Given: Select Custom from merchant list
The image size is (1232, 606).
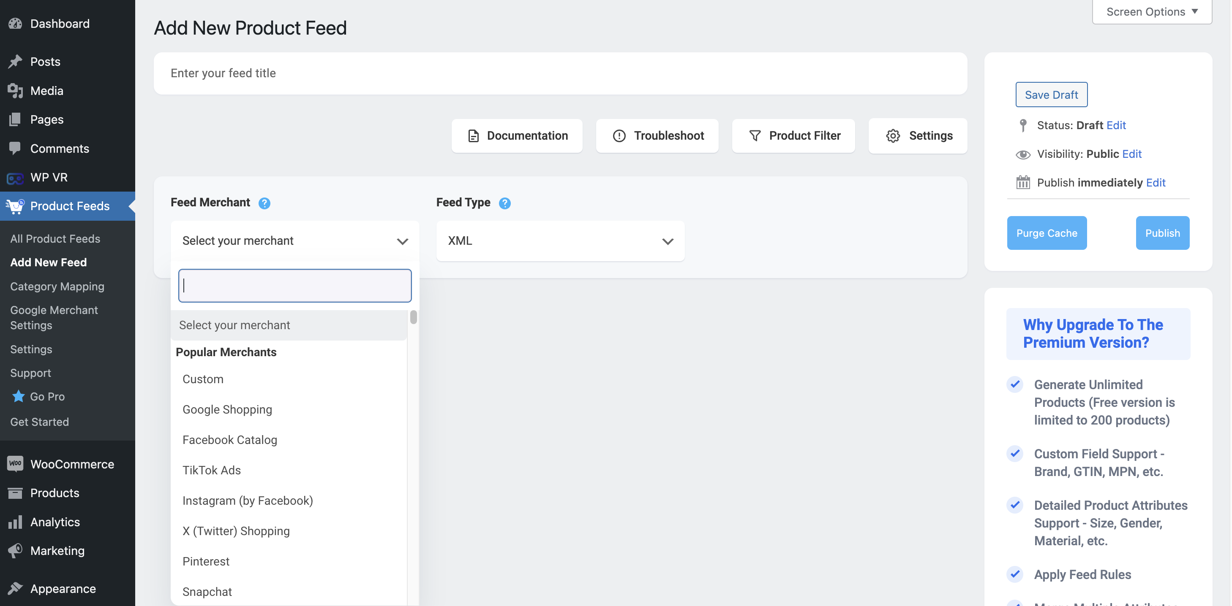Looking at the screenshot, I should pyautogui.click(x=289, y=379).
